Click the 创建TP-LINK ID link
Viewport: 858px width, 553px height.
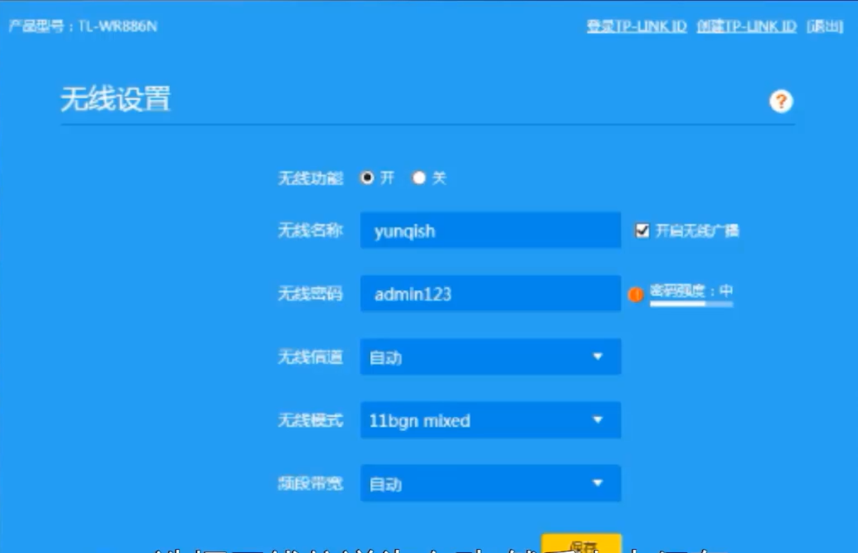(746, 26)
